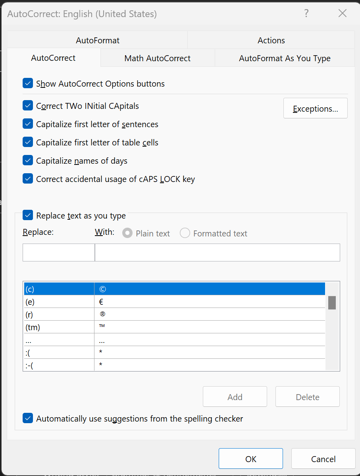The image size is (360, 476).
Task: Switch to the Actions tab
Action: [x=271, y=40]
